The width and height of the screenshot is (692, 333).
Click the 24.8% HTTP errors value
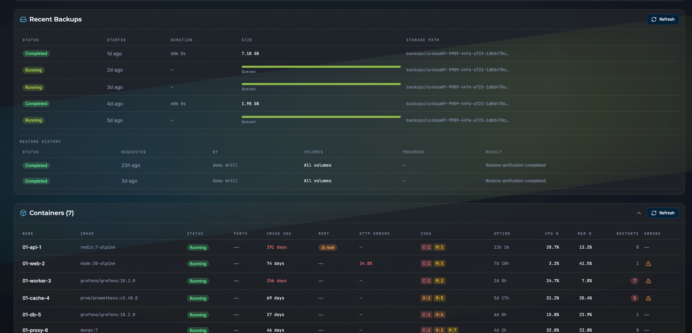point(366,263)
